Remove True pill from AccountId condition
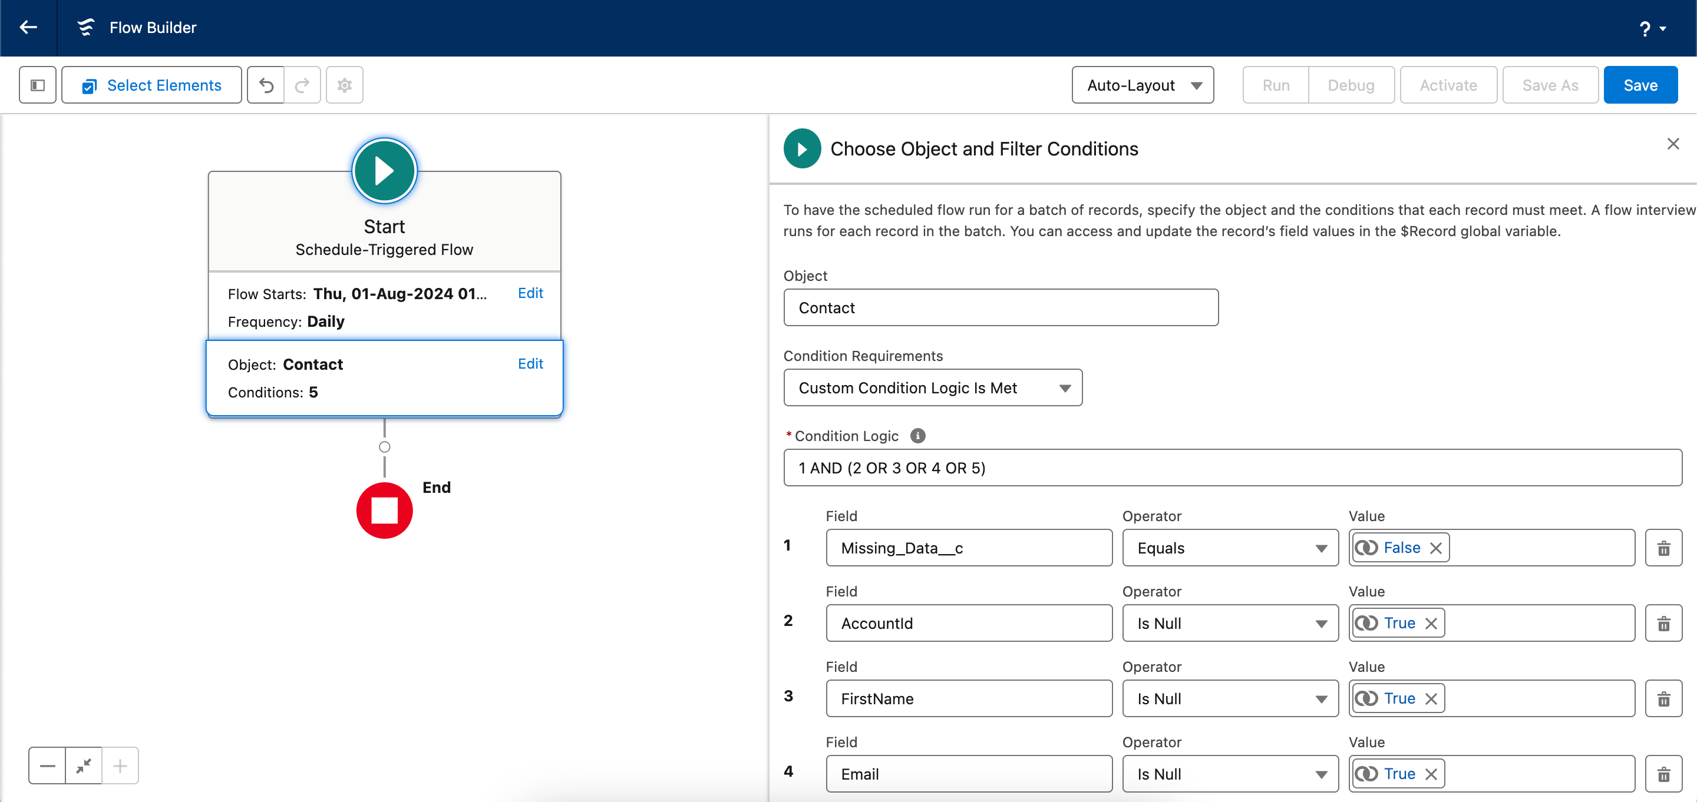1697x802 pixels. tap(1431, 623)
